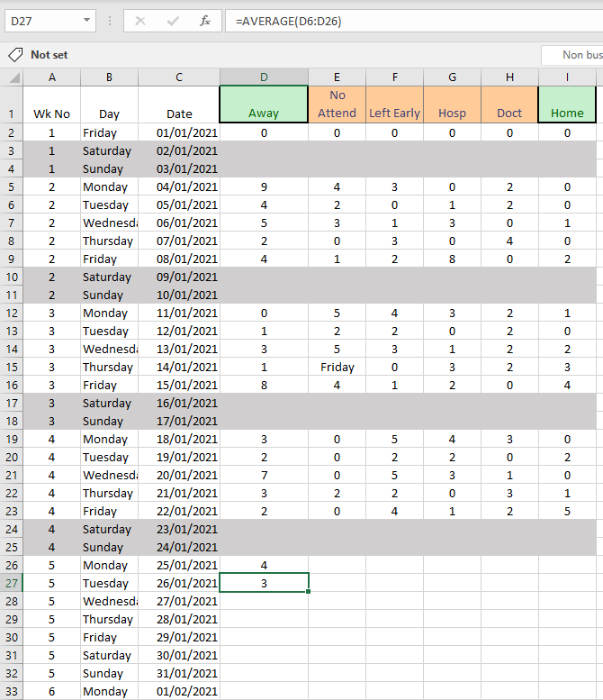This screenshot has width=603, height=700.
Task: Select column D header
Action: (264, 77)
